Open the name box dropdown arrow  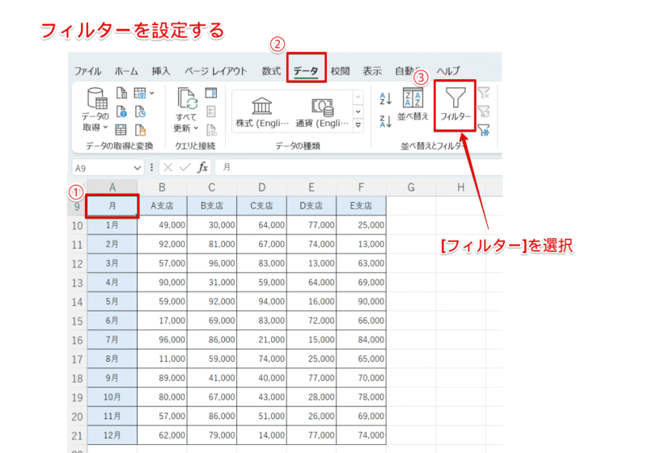[137, 168]
